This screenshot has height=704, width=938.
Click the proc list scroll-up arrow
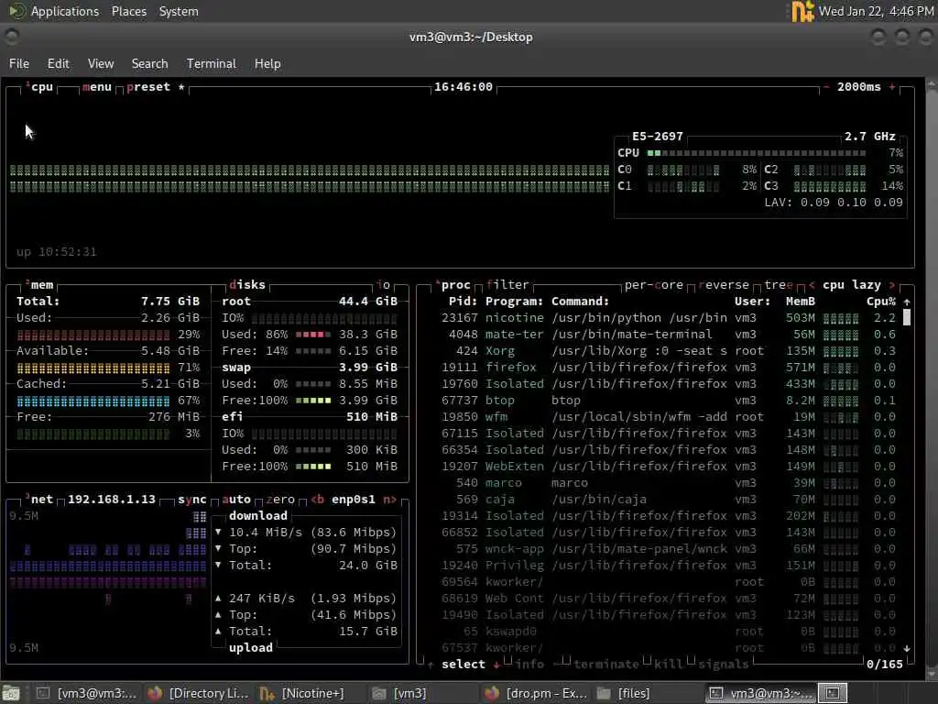click(x=907, y=302)
